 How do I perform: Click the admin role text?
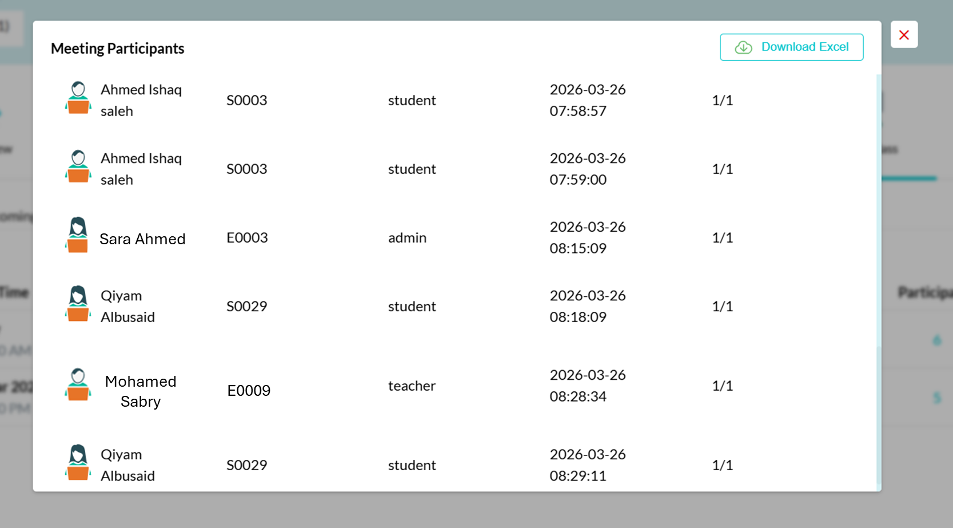point(407,237)
